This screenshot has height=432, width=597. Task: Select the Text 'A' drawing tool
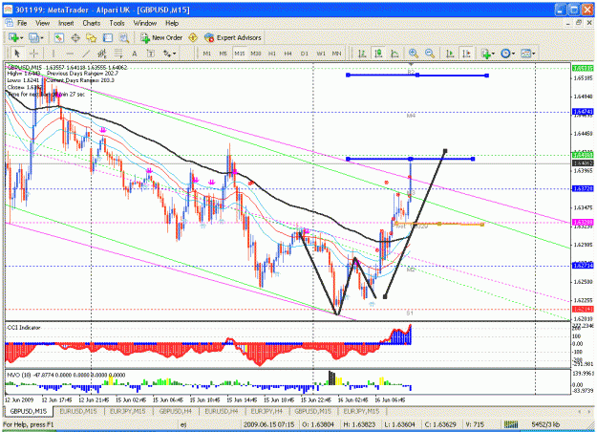(135, 54)
